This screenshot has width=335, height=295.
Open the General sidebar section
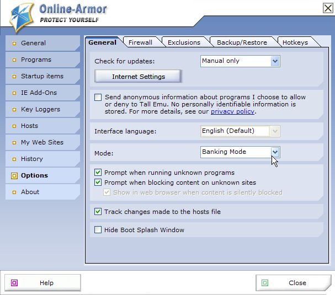pos(42,43)
